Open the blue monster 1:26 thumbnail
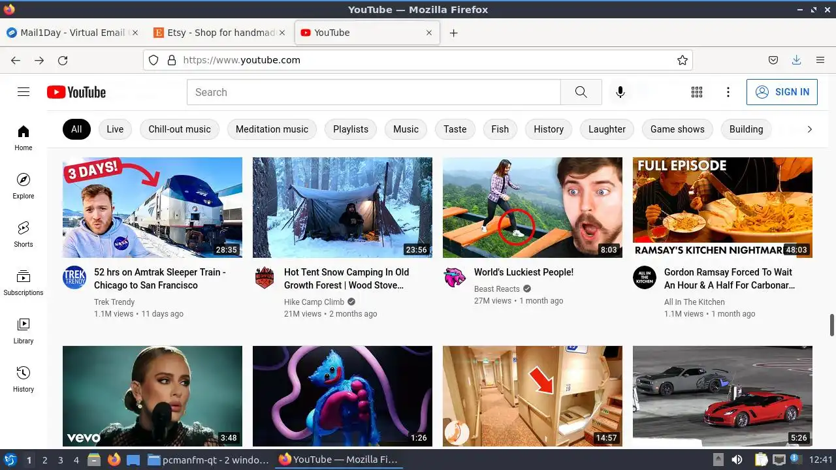Screen dimensions: 836x470 342,396
